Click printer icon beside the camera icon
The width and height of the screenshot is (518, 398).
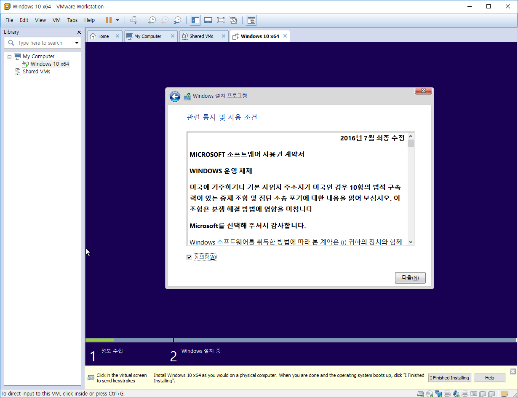click(x=465, y=394)
